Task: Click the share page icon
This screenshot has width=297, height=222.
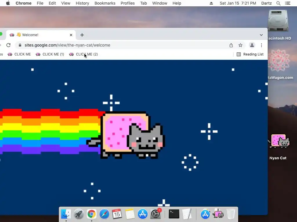Action: (231, 45)
